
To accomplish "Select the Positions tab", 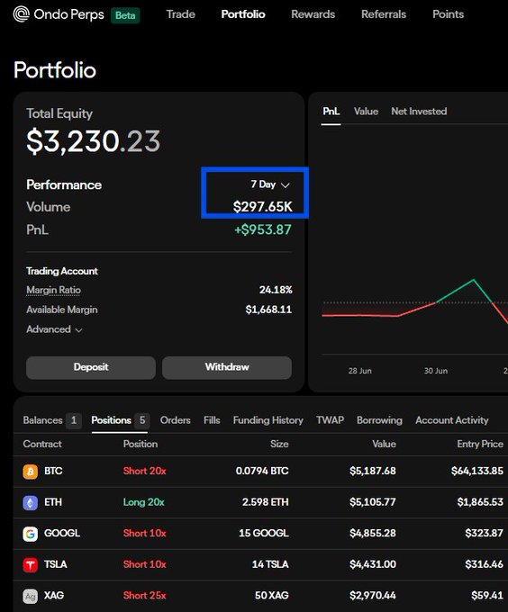I will [120, 420].
